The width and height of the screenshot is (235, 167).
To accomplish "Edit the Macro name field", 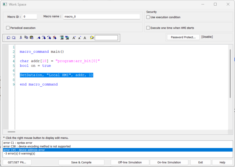I will pos(101,16).
